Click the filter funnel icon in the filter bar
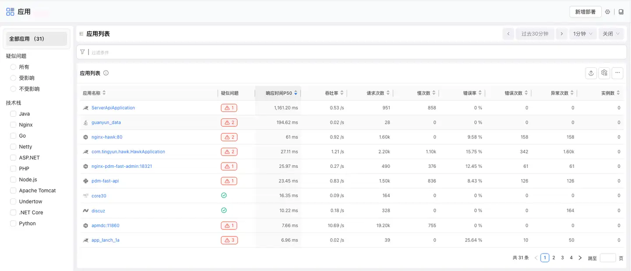The height and width of the screenshot is (271, 631). [82, 52]
